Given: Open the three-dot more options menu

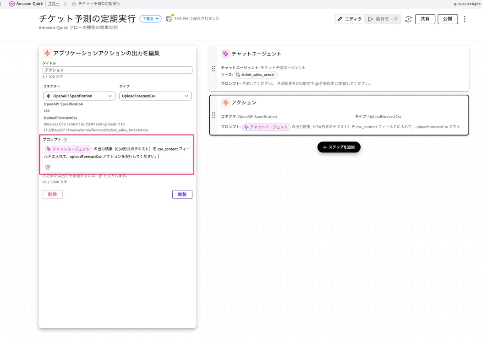Looking at the screenshot, I should click(465, 19).
